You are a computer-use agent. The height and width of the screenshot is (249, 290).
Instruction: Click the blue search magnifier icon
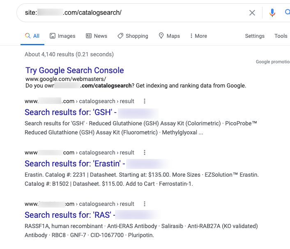(x=287, y=13)
